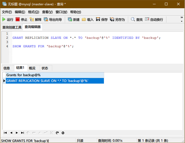185x143 pixels.
Task: Open the 窗口(W) menu
Action: [x=61, y=12]
